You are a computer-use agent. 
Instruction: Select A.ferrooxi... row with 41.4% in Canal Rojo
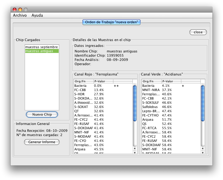pos(103,115)
